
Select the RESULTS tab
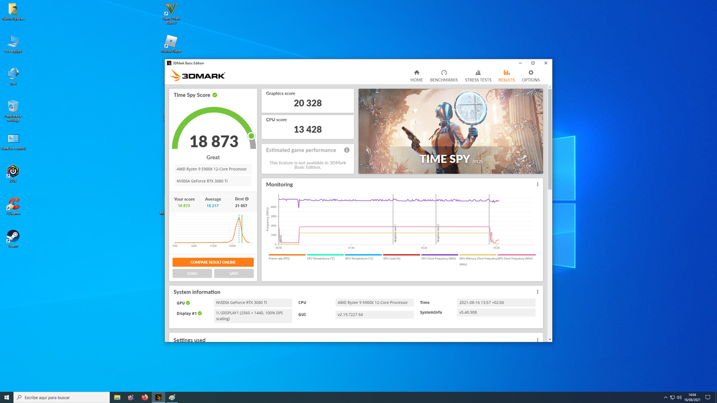point(506,76)
